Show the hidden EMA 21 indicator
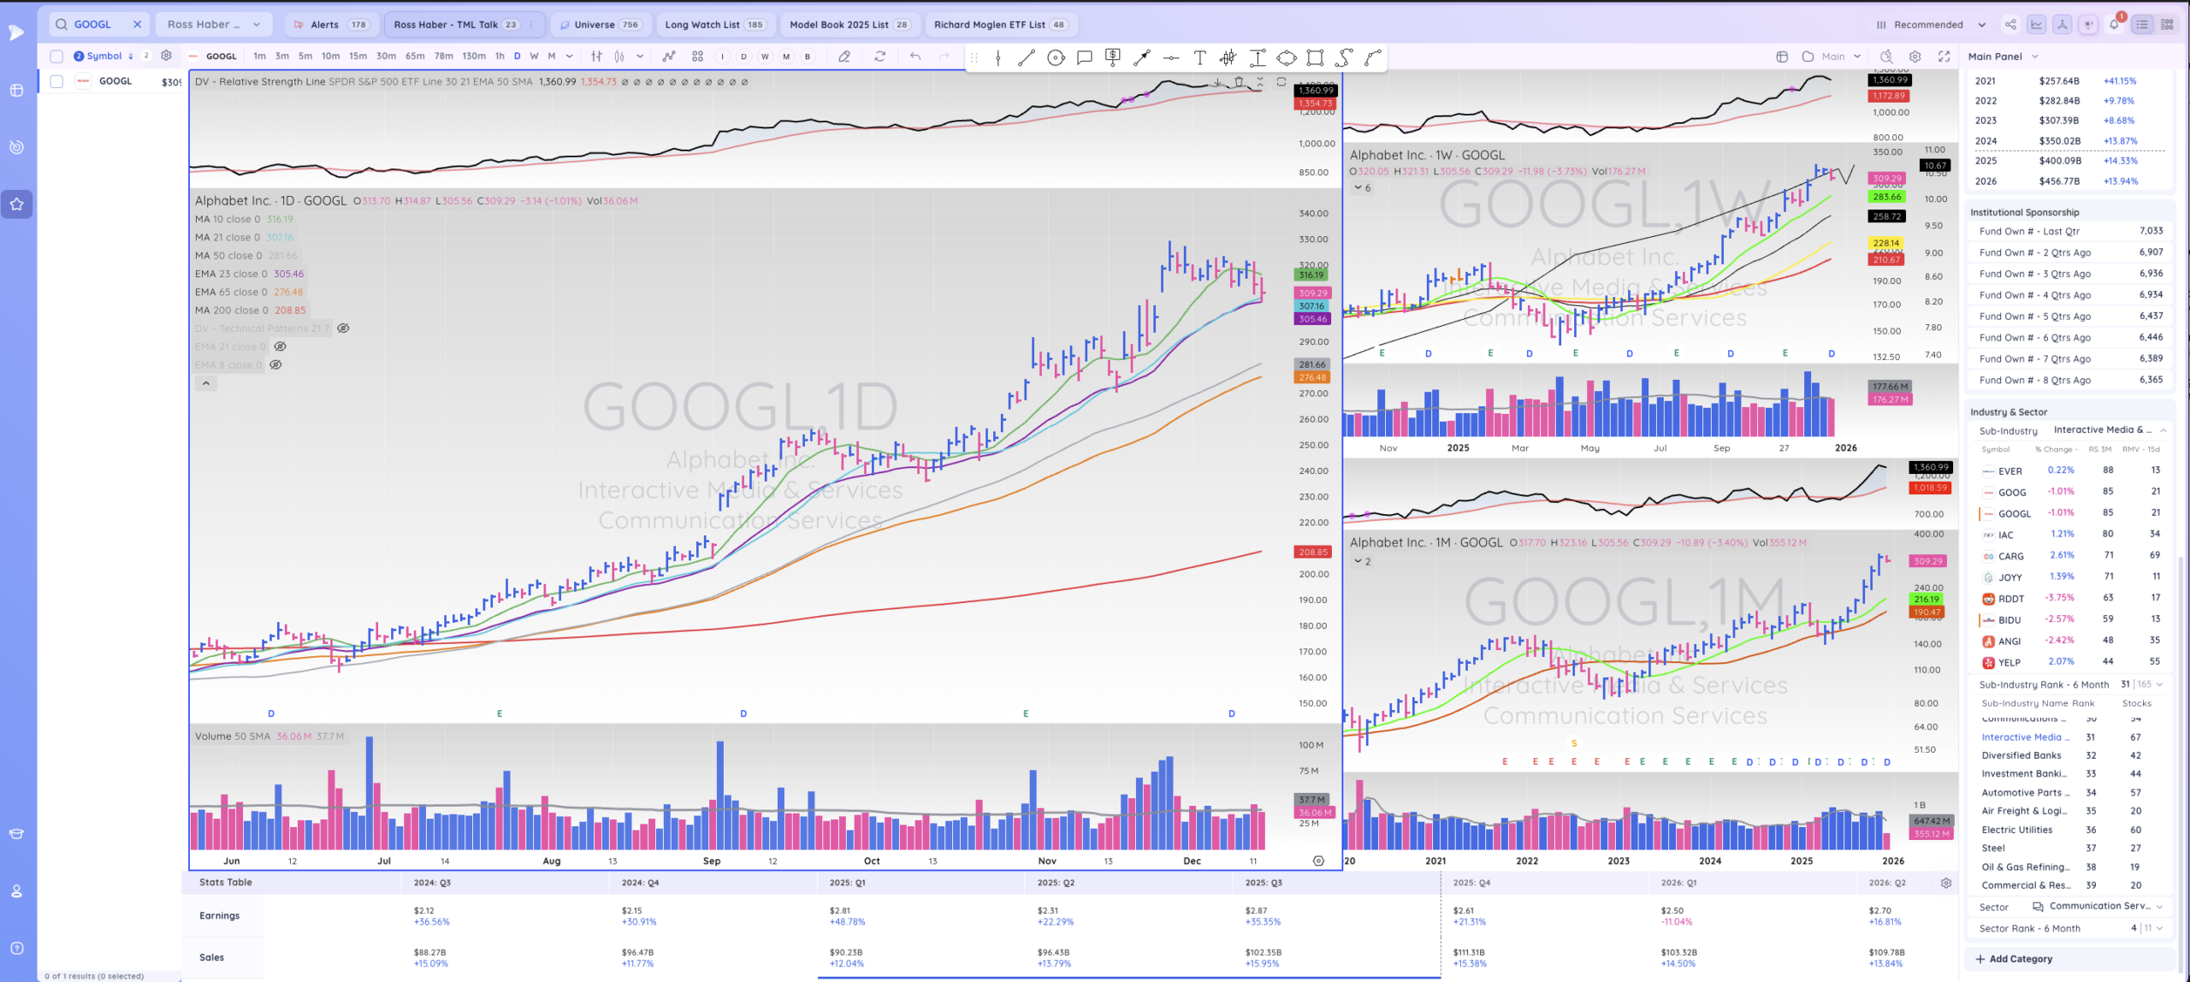This screenshot has height=982, width=2190. tap(280, 346)
